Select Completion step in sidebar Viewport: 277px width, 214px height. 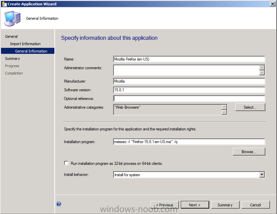coord(14,73)
